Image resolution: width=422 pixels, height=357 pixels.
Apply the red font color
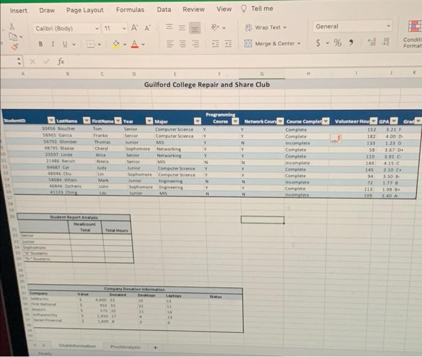click(135, 44)
